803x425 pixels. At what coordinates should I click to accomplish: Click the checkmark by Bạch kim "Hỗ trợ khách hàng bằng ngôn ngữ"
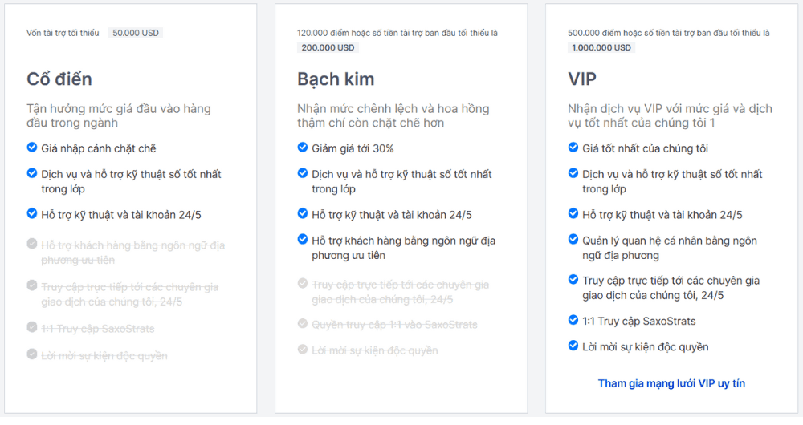pos(303,239)
